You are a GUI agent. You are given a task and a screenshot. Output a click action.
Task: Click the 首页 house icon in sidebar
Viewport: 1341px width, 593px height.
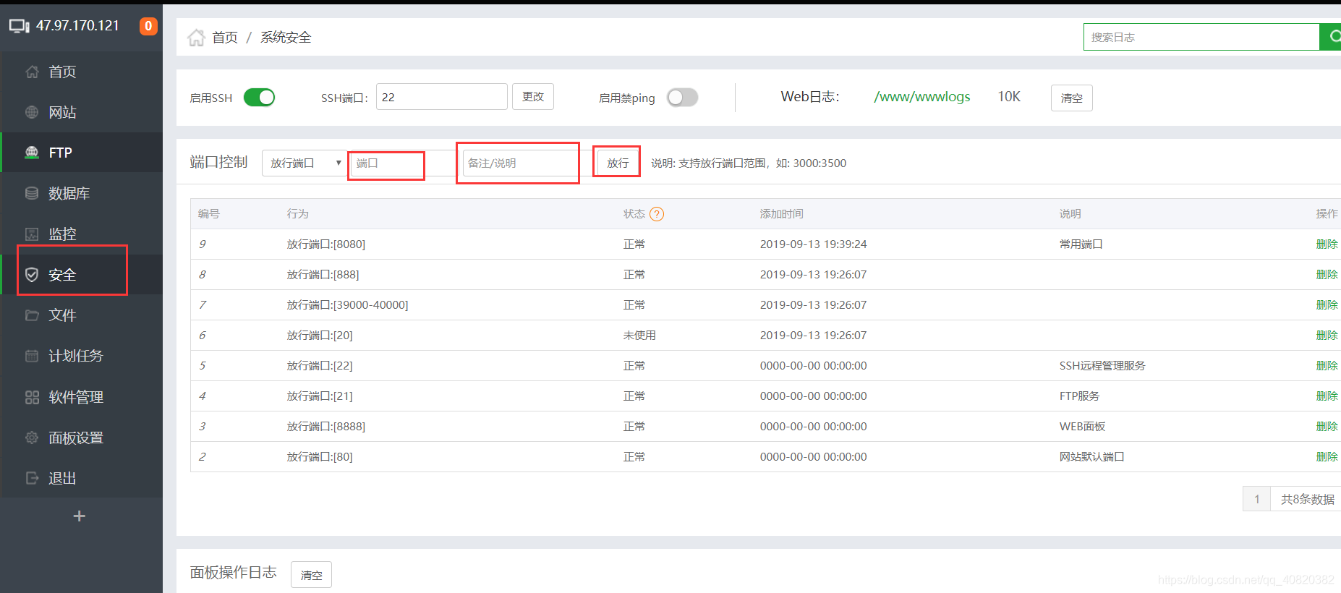coord(32,72)
